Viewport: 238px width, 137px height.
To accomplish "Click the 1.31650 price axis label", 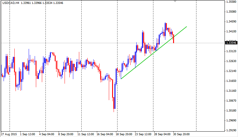I will pos(231,81).
